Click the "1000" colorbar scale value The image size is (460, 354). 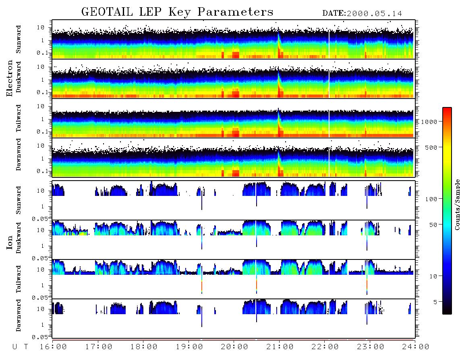coord(429,122)
